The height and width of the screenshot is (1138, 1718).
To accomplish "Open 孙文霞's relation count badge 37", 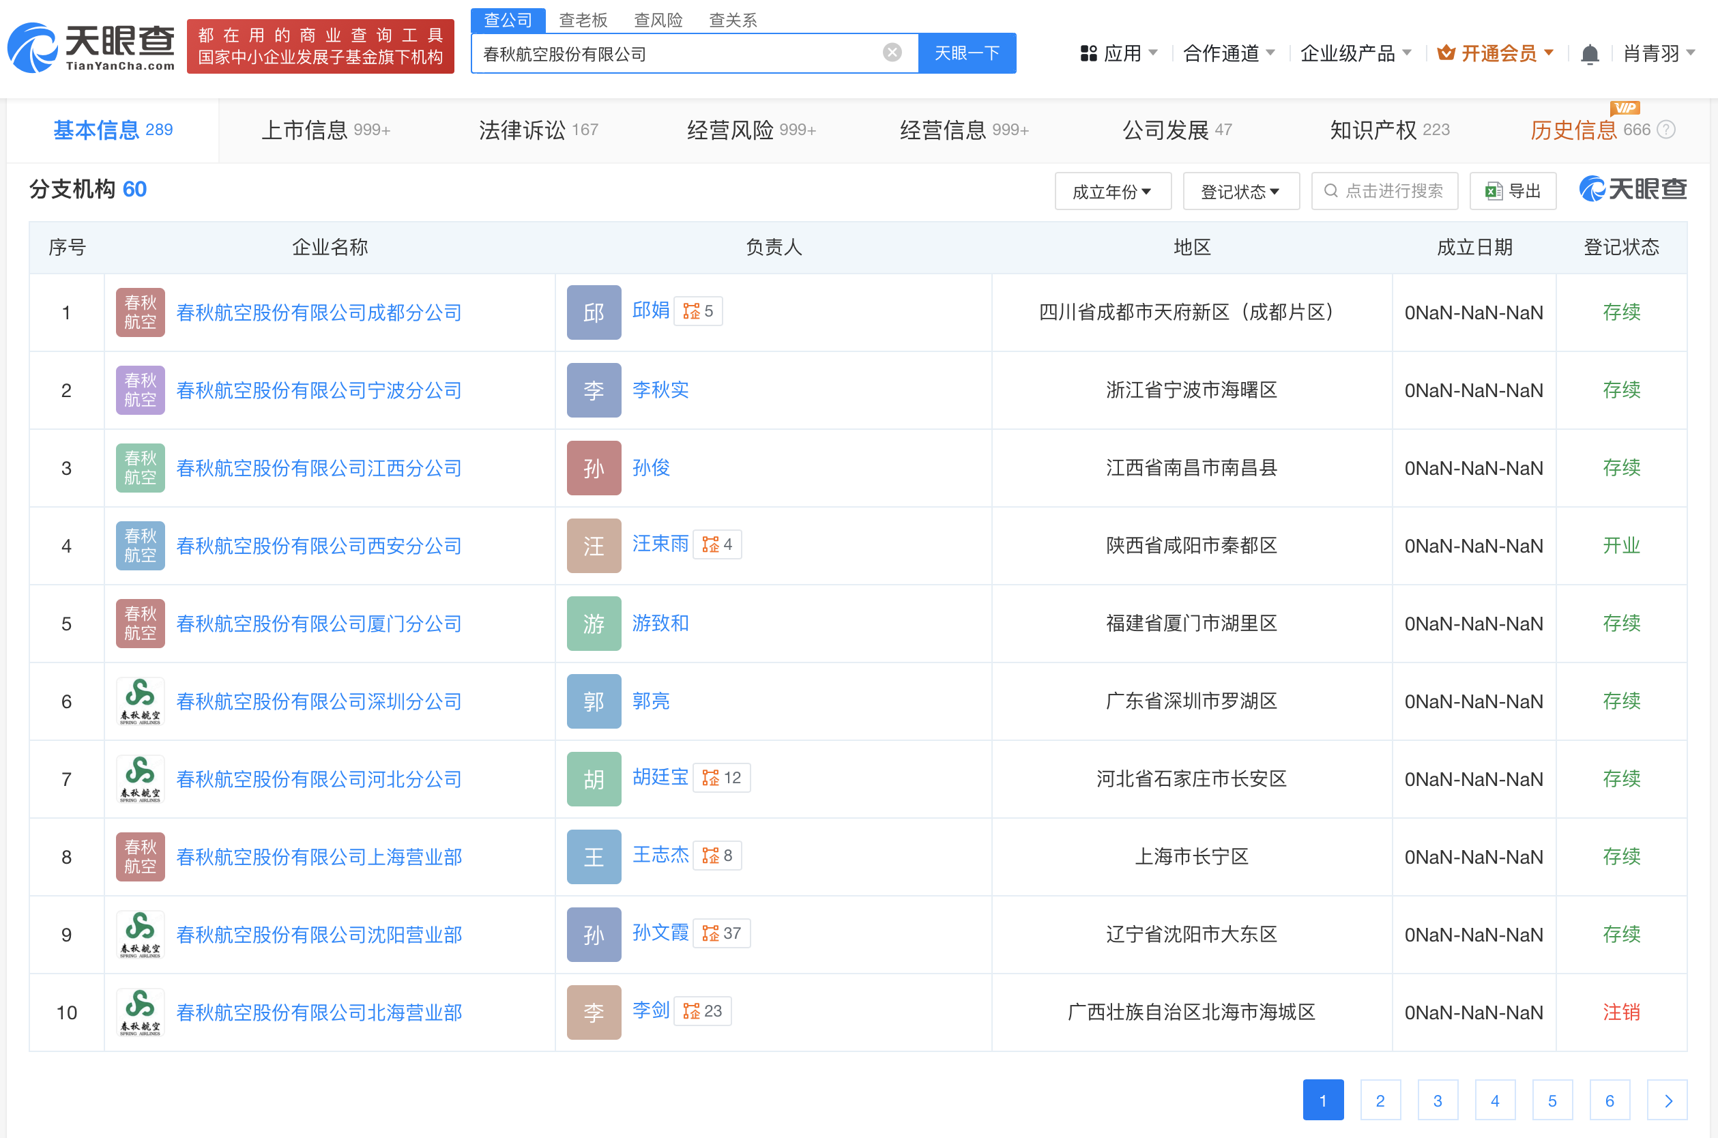I will coord(721,933).
